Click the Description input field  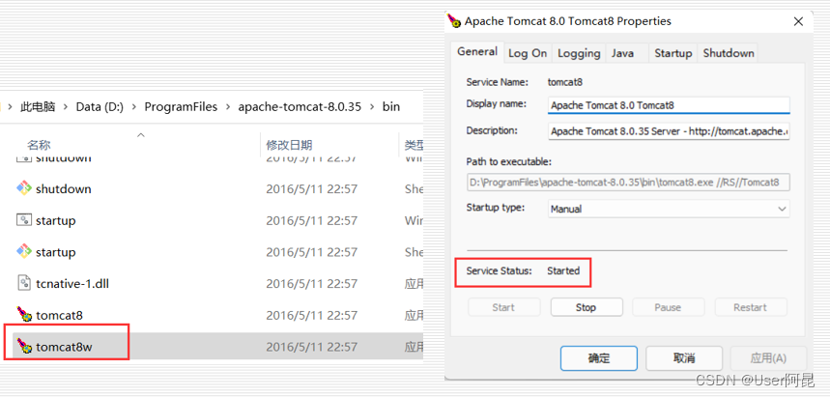coord(669,131)
